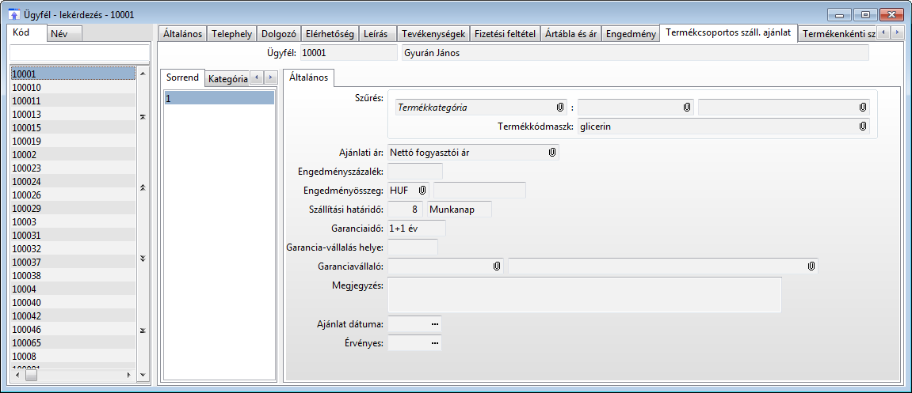Click the Ügyfél code field 10001
Image resolution: width=912 pixels, height=393 pixels.
tap(349, 53)
